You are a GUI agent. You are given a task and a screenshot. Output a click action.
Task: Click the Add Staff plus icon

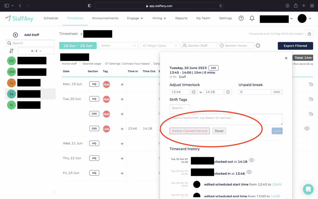(16, 35)
